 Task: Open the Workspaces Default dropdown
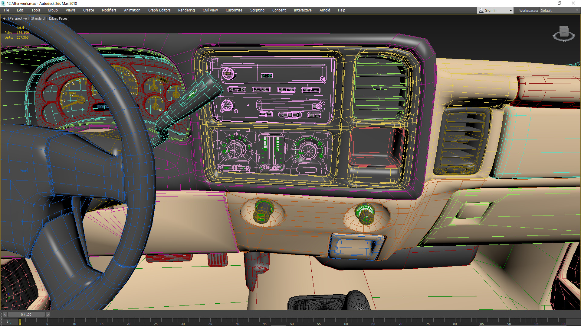[x=559, y=11]
